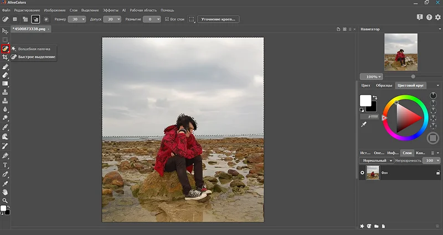Viewport: 443px width, 235px height.
Task: Click the Уточнение краев button
Action: (x=218, y=19)
